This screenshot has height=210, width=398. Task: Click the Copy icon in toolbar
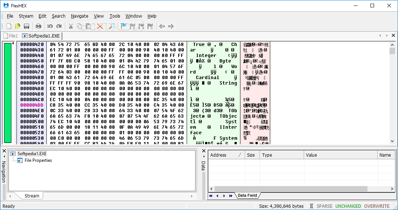[x=80, y=26]
